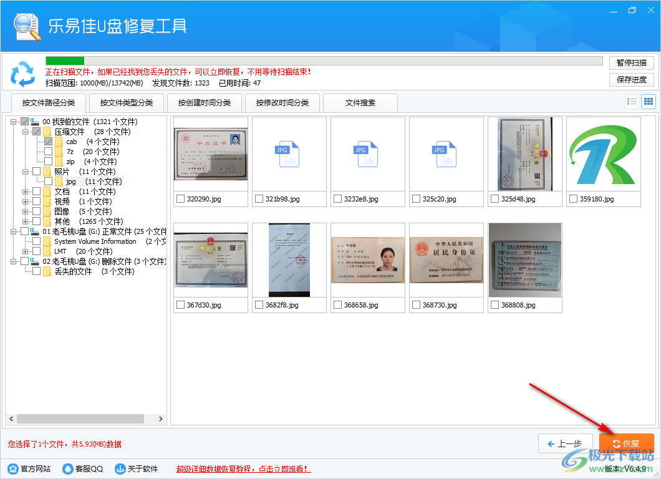This screenshot has width=661, height=479.
Task: Open 关于软件 with the info icon
Action: tap(118, 468)
